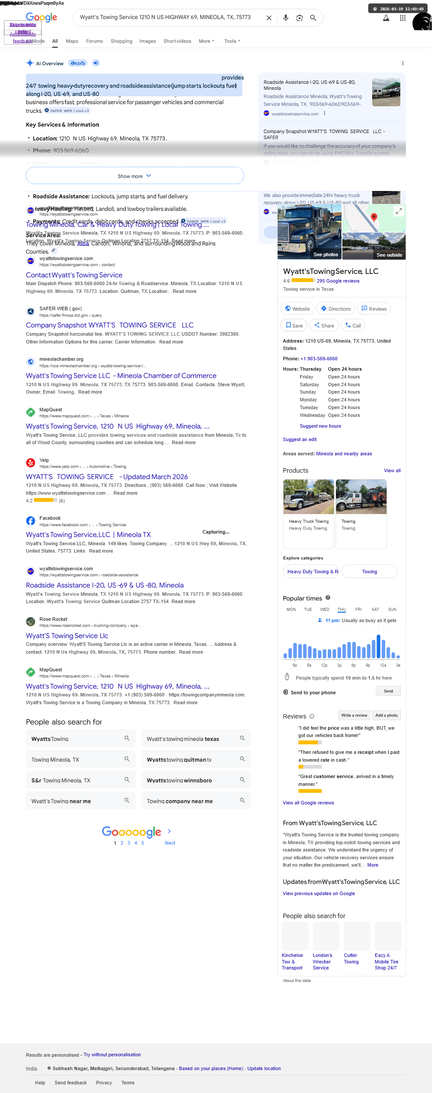Screen dimensions: 437x1093
Task: Start voice search with microphone icon
Action: pyautogui.click(x=285, y=18)
